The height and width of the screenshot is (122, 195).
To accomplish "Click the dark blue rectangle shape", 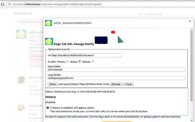I will pos(101,40).
